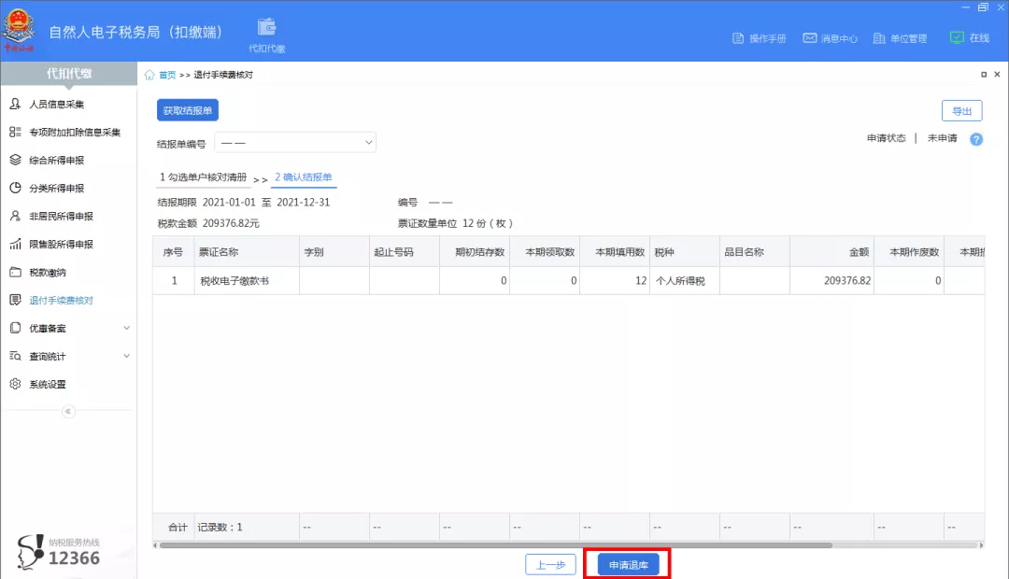Switch to the 勾选单户核对清册 tab
1009x579 pixels.
pos(206,177)
